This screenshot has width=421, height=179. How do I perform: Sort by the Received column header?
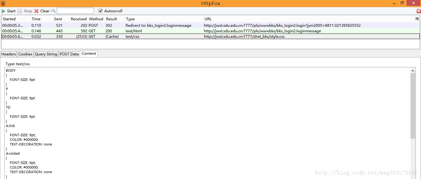point(76,19)
